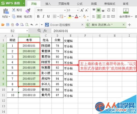This screenshot has height=114, width=137.
Task: Set vertical middle alignment
Action: (98, 10)
